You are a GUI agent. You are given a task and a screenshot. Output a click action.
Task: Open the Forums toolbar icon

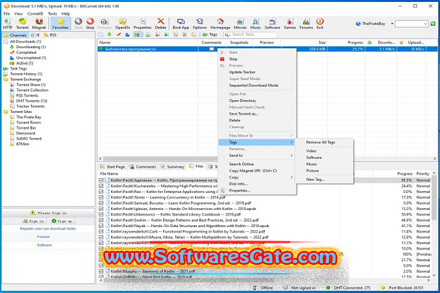(306, 24)
